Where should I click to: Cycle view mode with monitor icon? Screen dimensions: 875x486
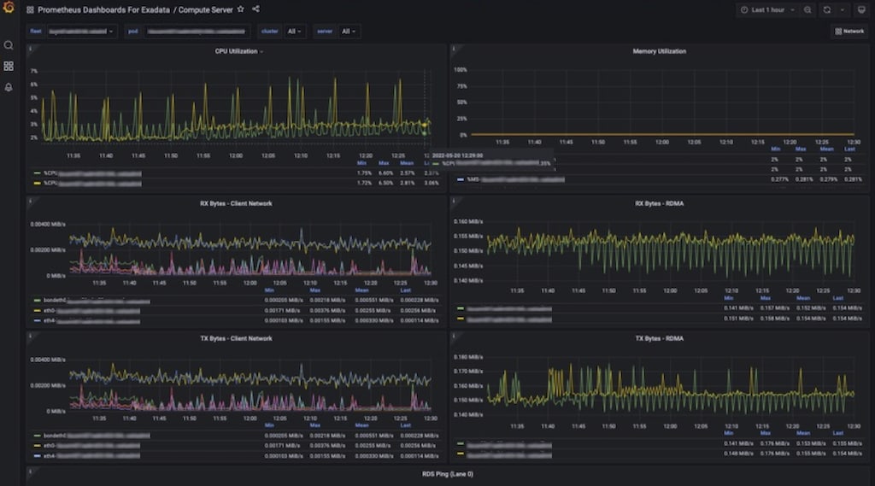pyautogui.click(x=861, y=9)
